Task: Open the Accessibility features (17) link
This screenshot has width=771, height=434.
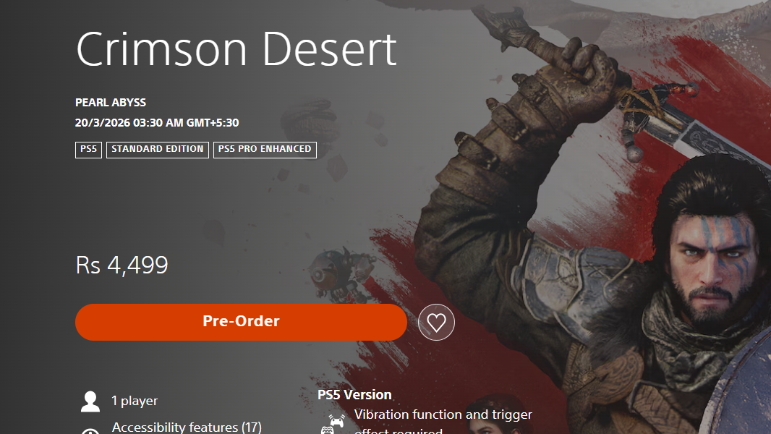Action: [187, 427]
